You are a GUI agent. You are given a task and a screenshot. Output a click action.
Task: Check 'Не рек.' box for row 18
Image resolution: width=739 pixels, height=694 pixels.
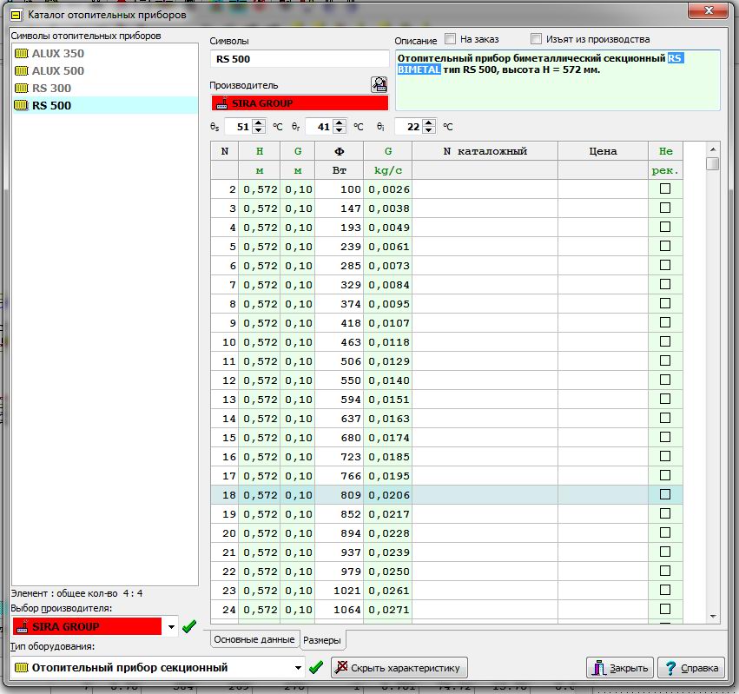pyautogui.click(x=665, y=494)
